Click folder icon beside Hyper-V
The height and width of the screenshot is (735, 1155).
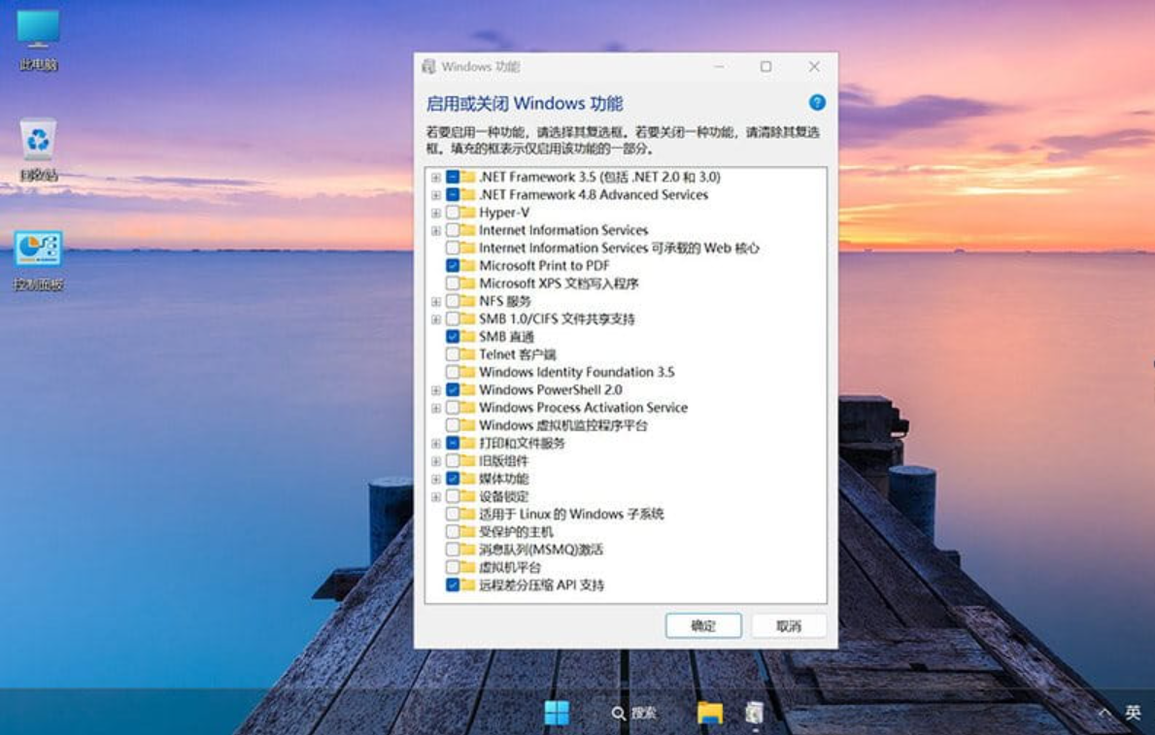(x=468, y=212)
